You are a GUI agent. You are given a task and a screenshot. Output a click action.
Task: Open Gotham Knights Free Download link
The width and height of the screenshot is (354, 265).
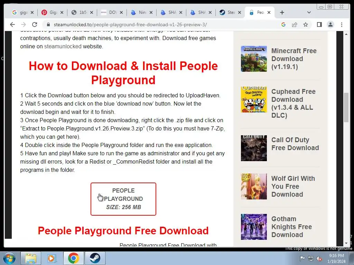click(291, 227)
